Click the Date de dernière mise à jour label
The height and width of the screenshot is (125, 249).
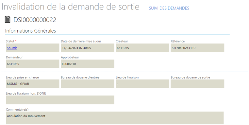coord(81,41)
